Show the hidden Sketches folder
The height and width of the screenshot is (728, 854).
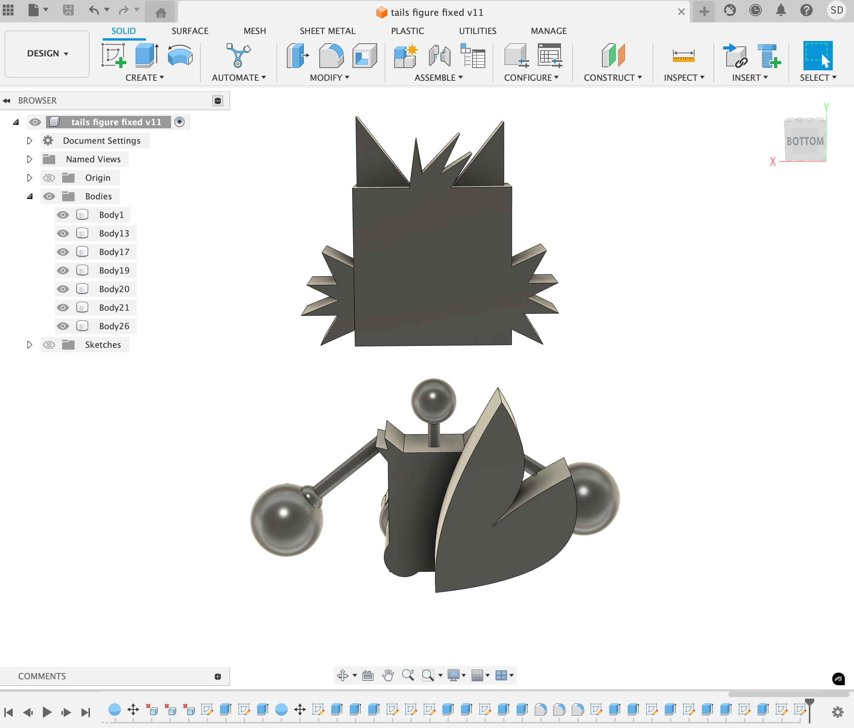pyautogui.click(x=49, y=345)
